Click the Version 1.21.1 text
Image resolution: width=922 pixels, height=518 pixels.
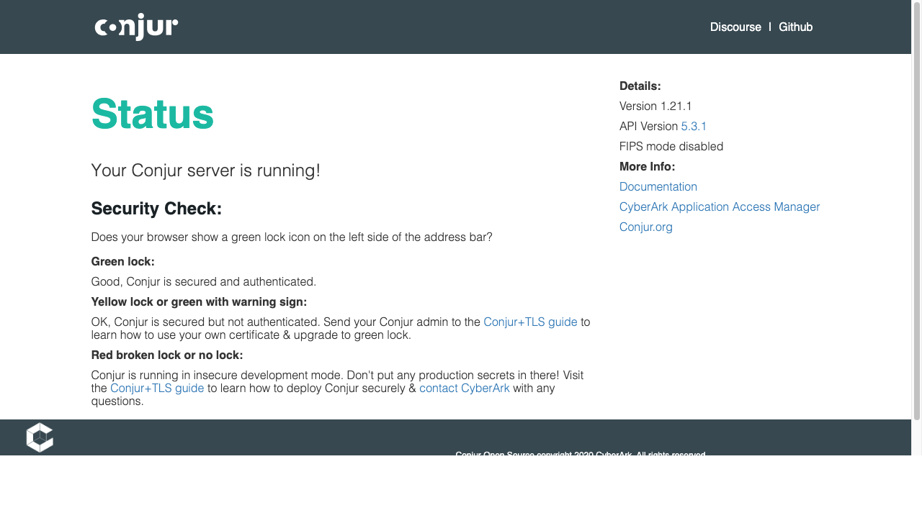(x=655, y=106)
